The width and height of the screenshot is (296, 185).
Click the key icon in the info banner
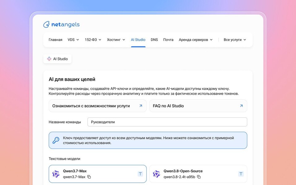tap(56, 140)
